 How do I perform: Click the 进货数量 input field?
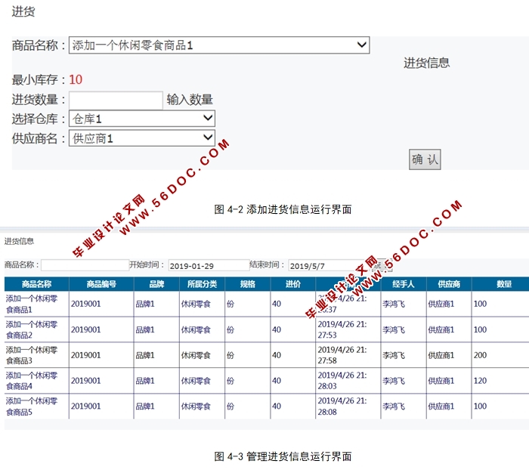tap(116, 100)
